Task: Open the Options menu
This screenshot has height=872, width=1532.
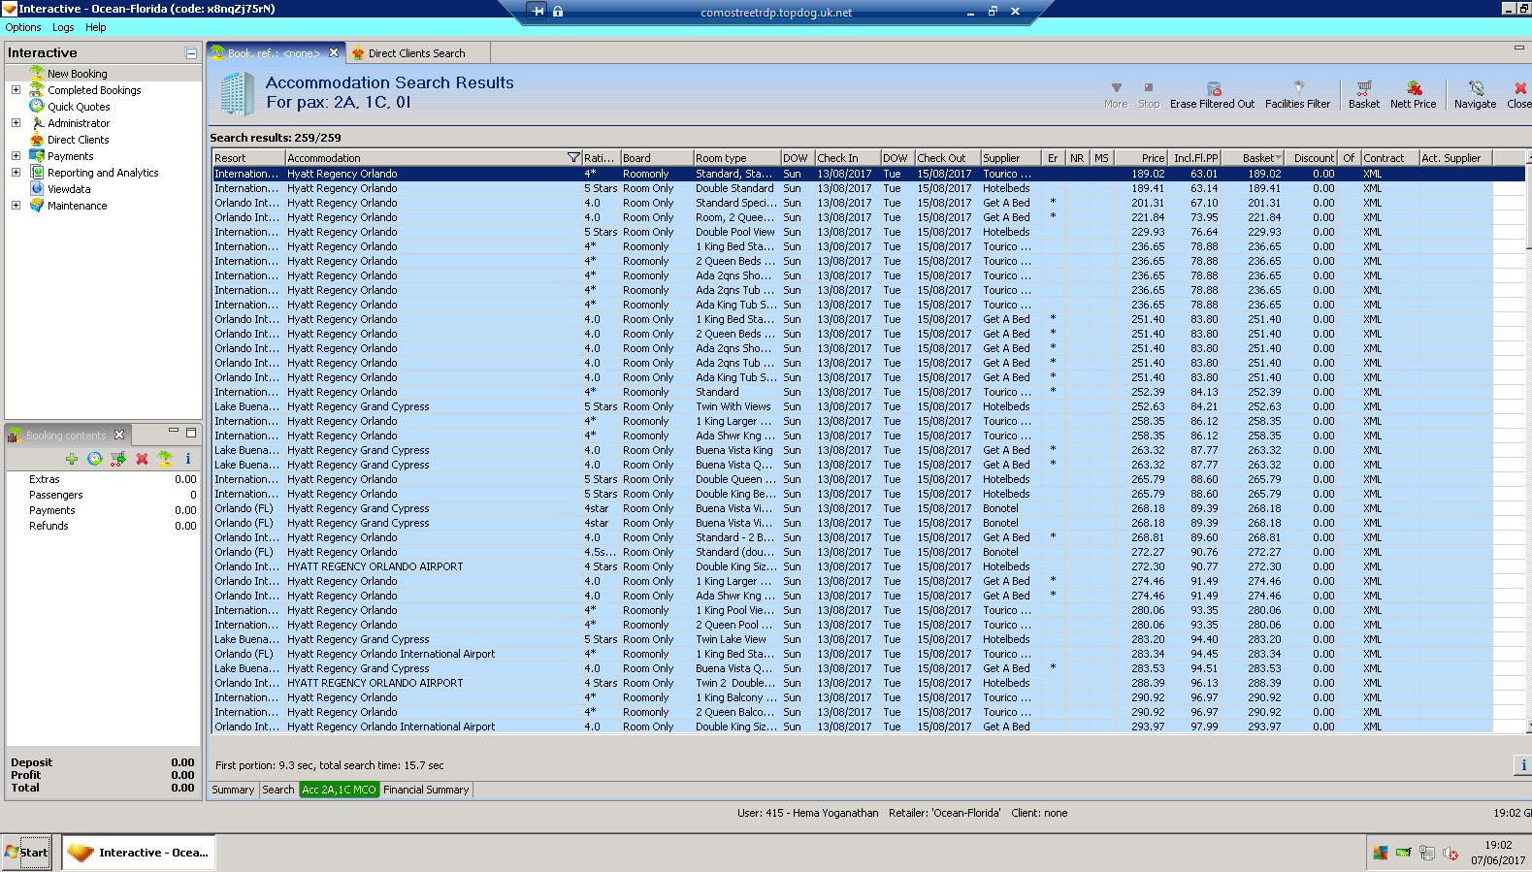Action: pyautogui.click(x=23, y=27)
